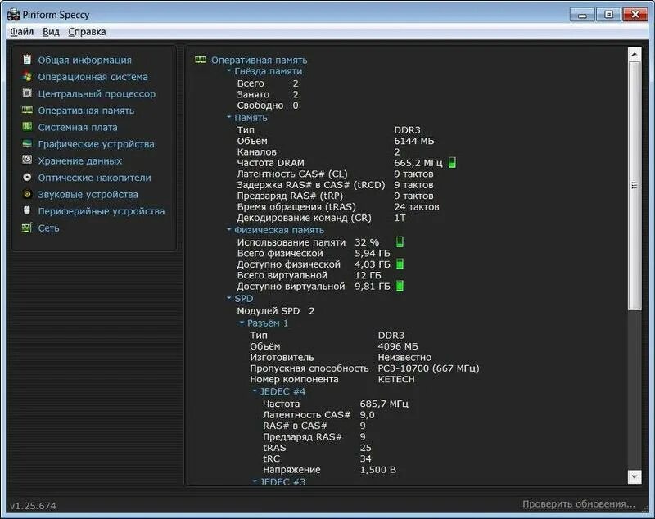655x519 pixels.
Task: Open Системная плата section
Action: (x=78, y=127)
